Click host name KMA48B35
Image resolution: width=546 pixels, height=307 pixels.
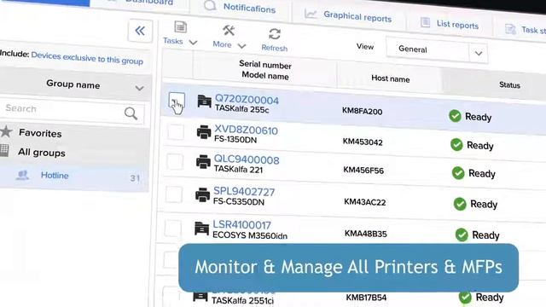[x=366, y=234]
